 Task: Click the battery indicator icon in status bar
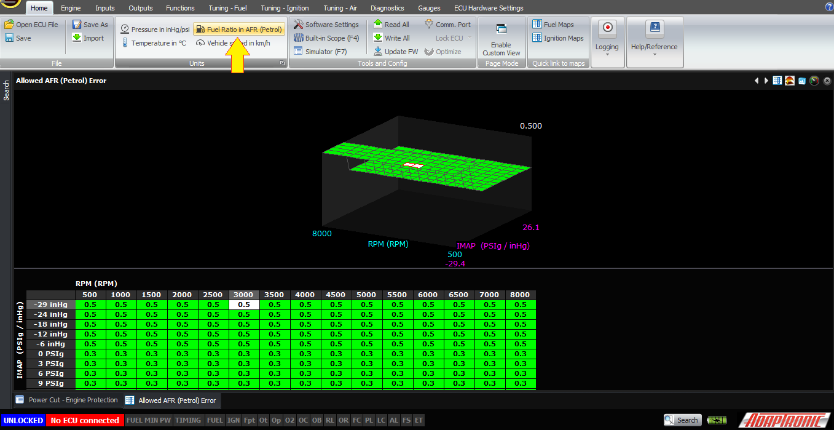[x=717, y=420]
